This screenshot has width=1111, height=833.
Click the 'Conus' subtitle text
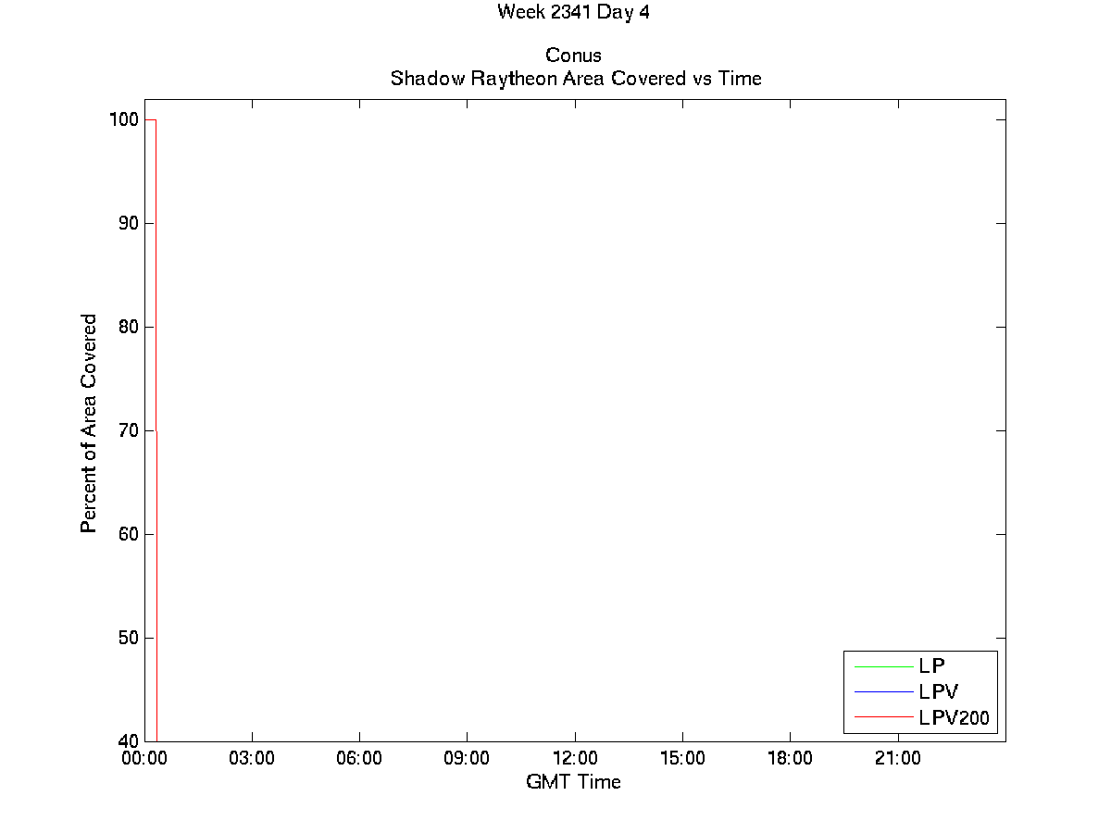(x=574, y=56)
